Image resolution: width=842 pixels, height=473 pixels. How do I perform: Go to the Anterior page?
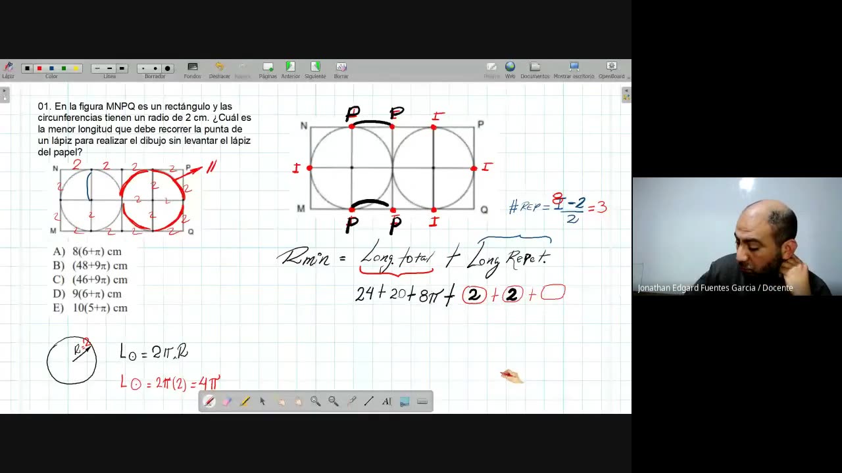[x=290, y=70]
